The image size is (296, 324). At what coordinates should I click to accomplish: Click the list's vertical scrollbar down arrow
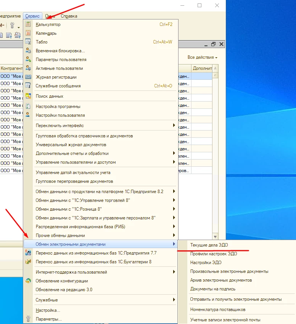click(x=215, y=237)
